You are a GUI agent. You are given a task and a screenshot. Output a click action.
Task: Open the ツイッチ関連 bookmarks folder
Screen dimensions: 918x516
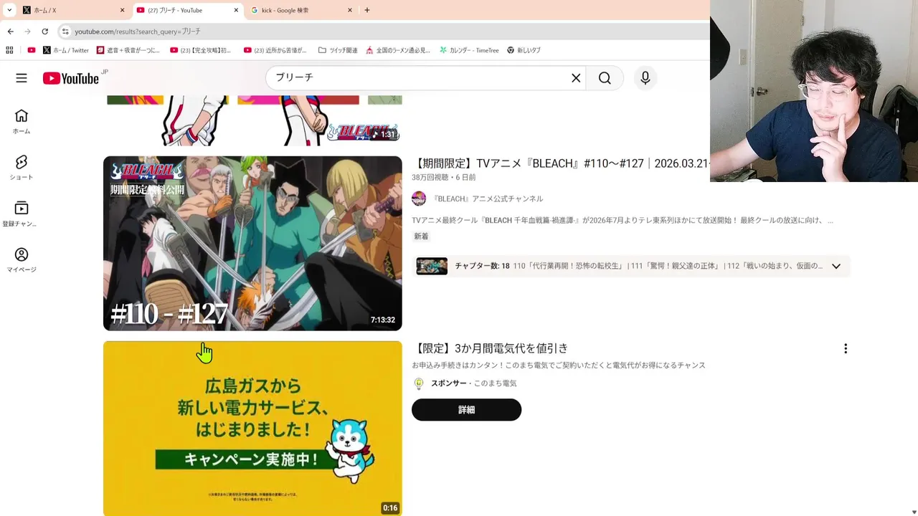tap(338, 50)
